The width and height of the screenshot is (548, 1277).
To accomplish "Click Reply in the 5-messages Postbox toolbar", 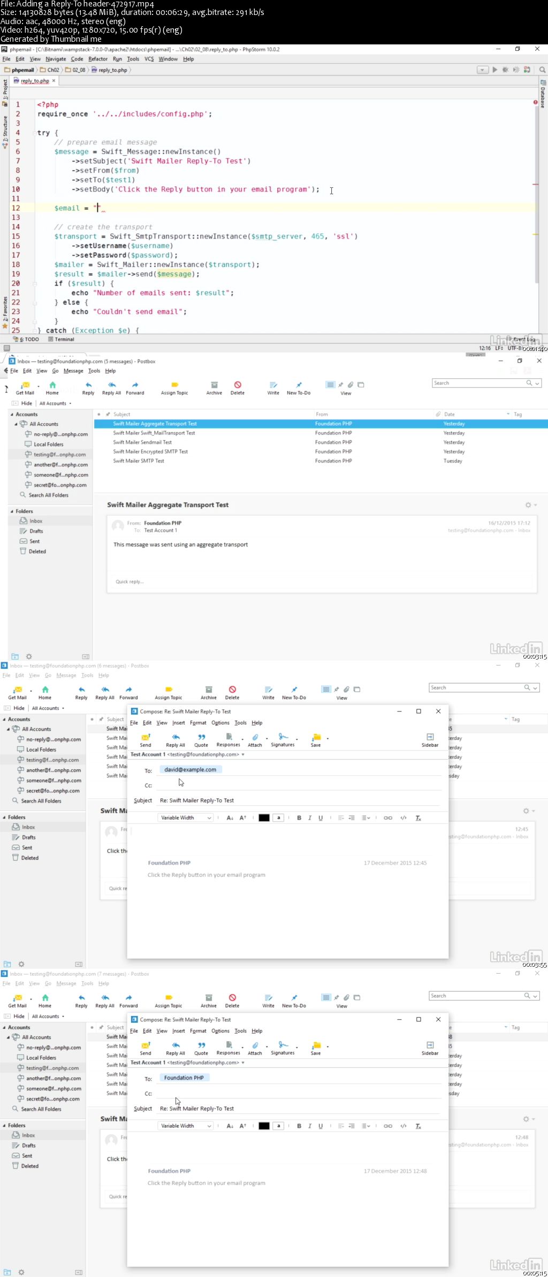I will 88,388.
